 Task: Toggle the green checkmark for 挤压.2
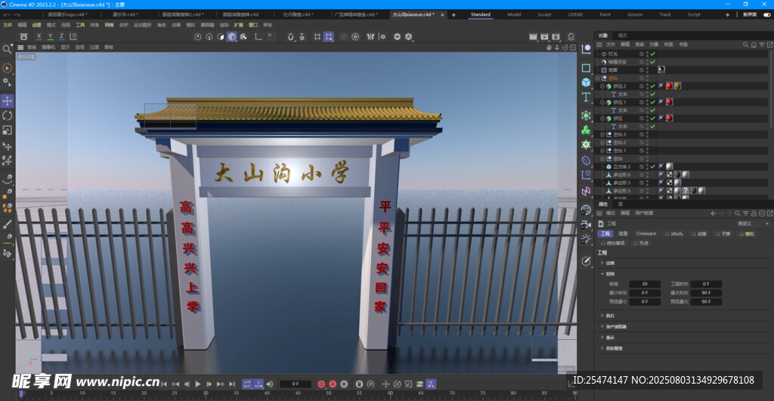click(x=652, y=86)
